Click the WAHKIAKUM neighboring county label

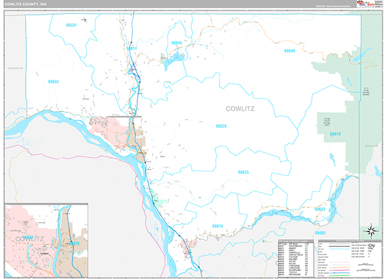coord(15,68)
